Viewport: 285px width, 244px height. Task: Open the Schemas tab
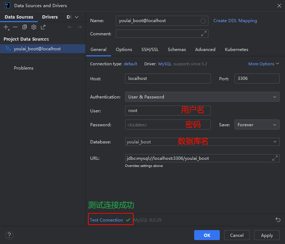(177, 50)
